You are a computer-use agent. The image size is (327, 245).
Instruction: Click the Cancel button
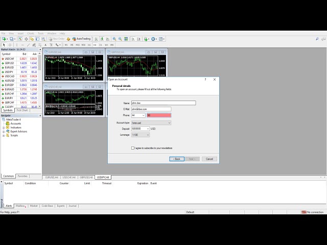[x=209, y=159]
